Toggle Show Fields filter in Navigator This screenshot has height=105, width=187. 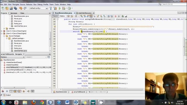click(7, 91)
